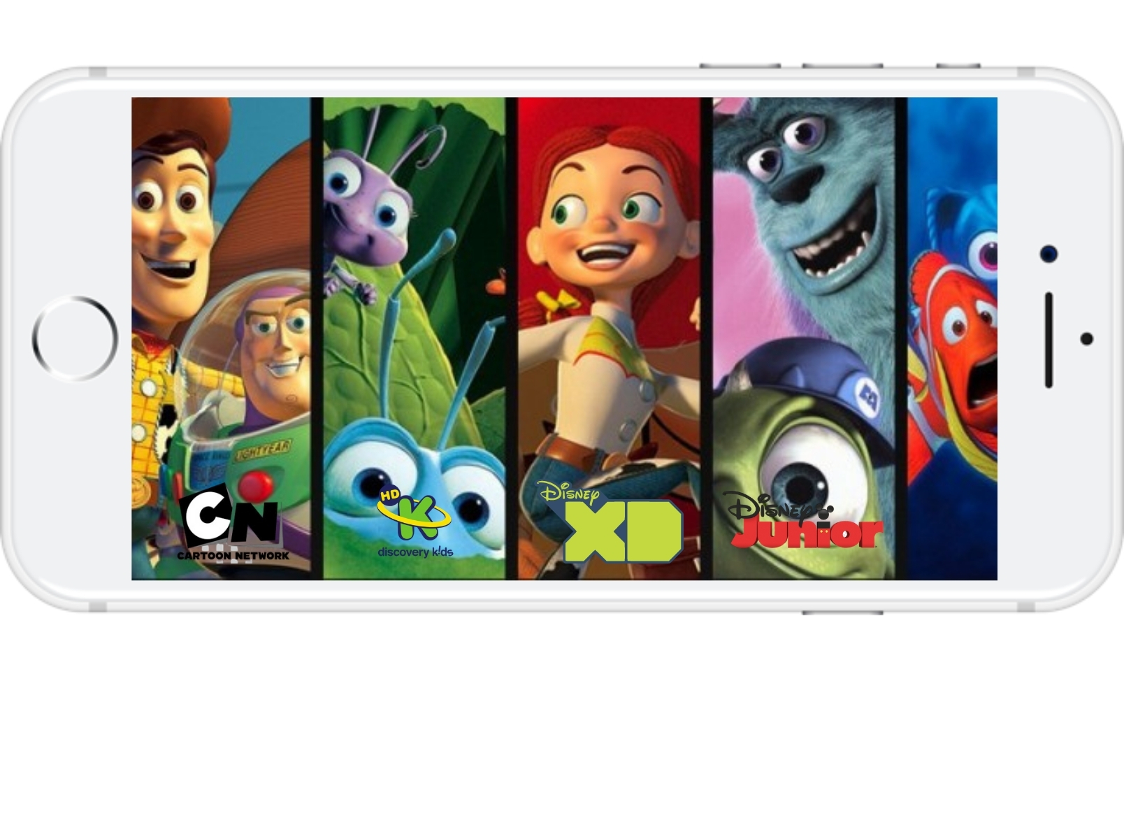Tap the Disney Junior logo
Image resolution: width=1124 pixels, height=825 pixels.
tap(802, 520)
